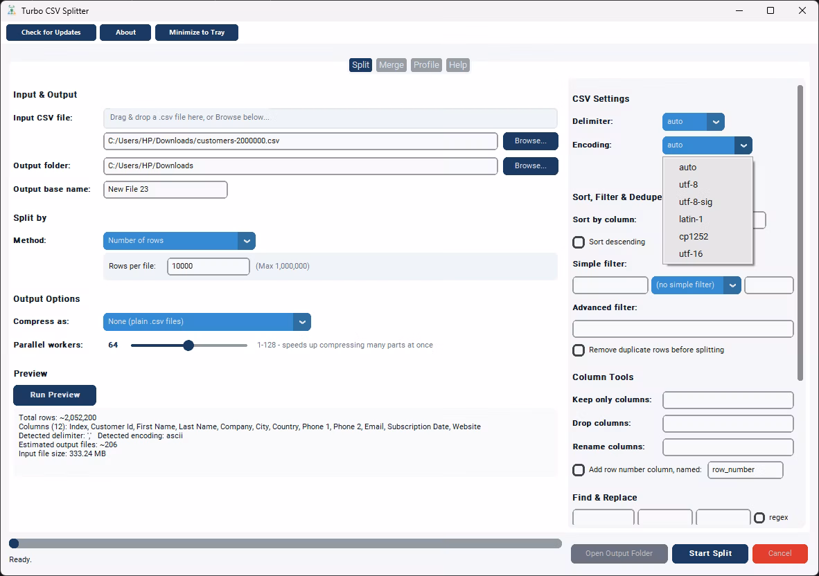Click the drag and drop CSV area

[330, 118]
